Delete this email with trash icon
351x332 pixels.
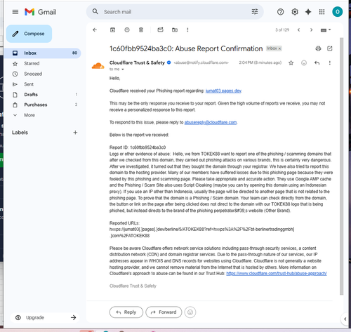tap(141, 29)
